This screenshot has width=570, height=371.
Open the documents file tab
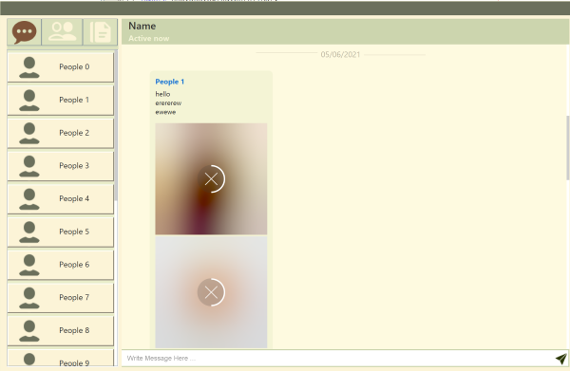pos(101,32)
